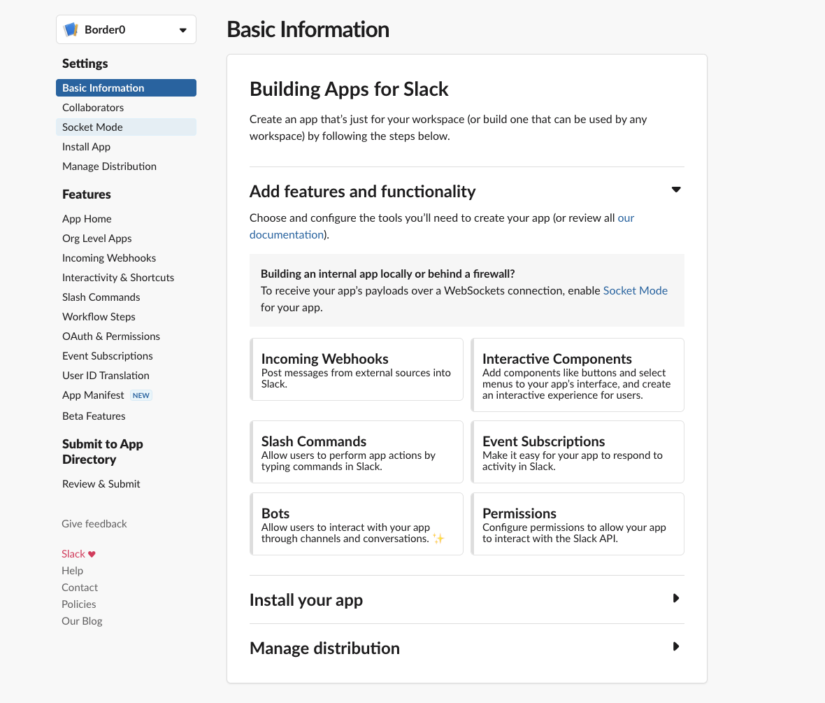The image size is (825, 703).
Task: Expand the Manage distribution section
Action: click(x=676, y=646)
